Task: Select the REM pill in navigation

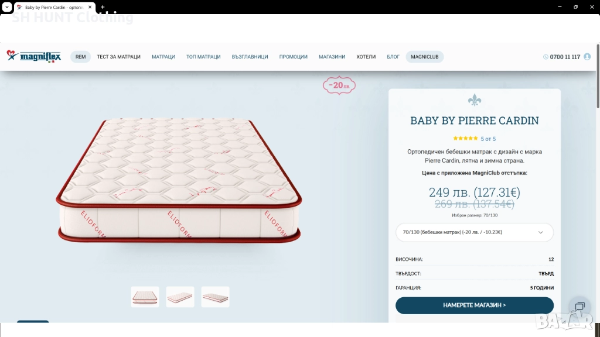Action: pyautogui.click(x=80, y=57)
